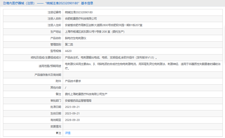225x138 pixels.
Task: Click the 其他内容 label
Action: [x=56, y=88]
